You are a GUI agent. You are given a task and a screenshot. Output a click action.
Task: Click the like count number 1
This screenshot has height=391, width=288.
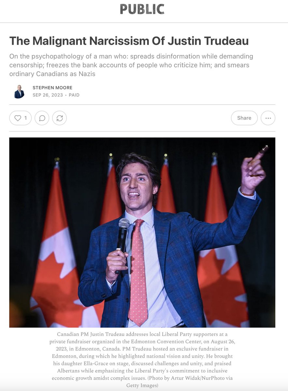coord(26,118)
